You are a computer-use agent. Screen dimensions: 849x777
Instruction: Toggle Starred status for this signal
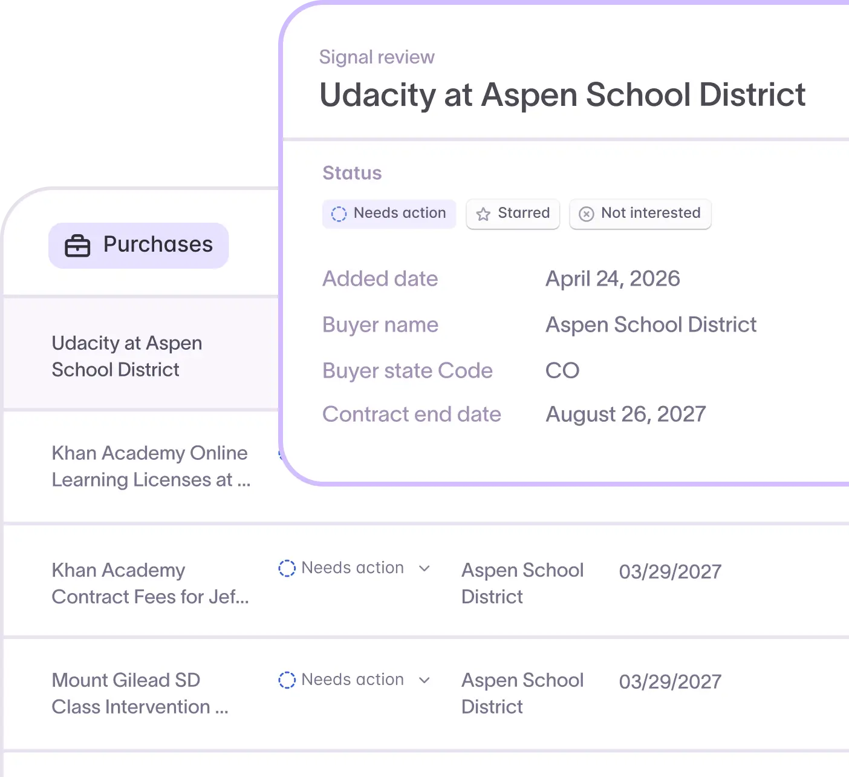[x=513, y=214]
